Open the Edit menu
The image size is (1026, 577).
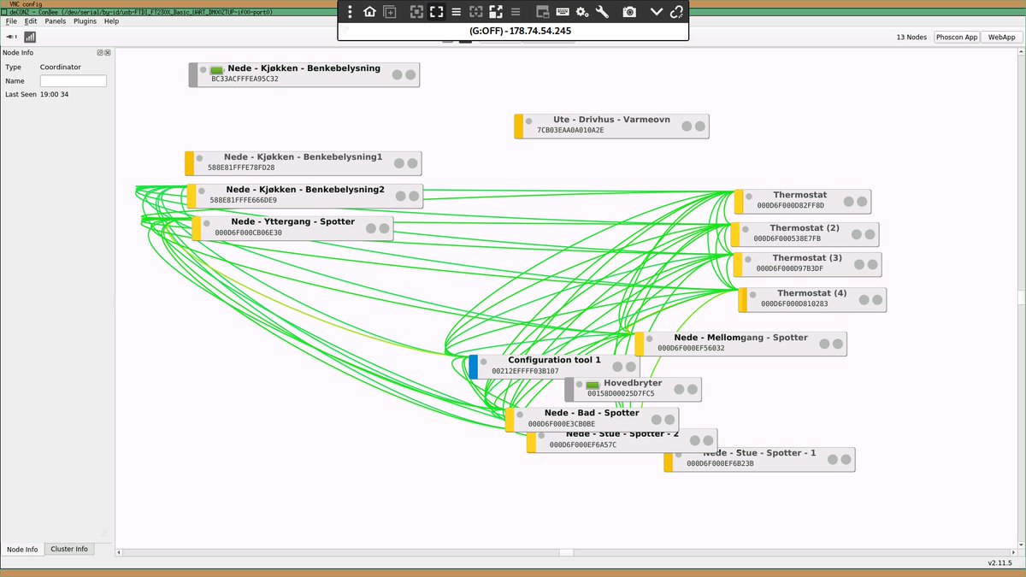(31, 21)
